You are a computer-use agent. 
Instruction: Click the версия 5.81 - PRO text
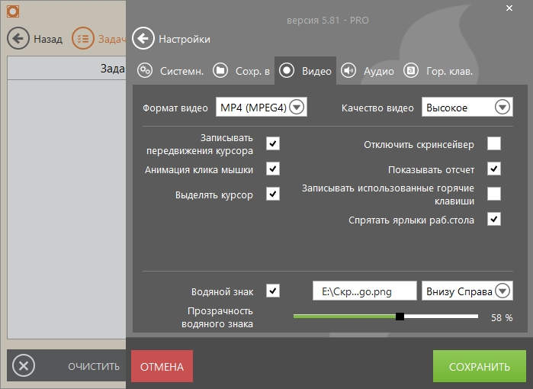click(328, 21)
